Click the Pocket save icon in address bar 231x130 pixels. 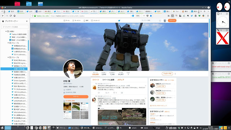[148, 16]
